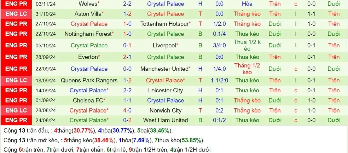The width and height of the screenshot is (348, 153).
Task: Select Tottenham Hotspur in the match list
Action: click(x=164, y=24)
